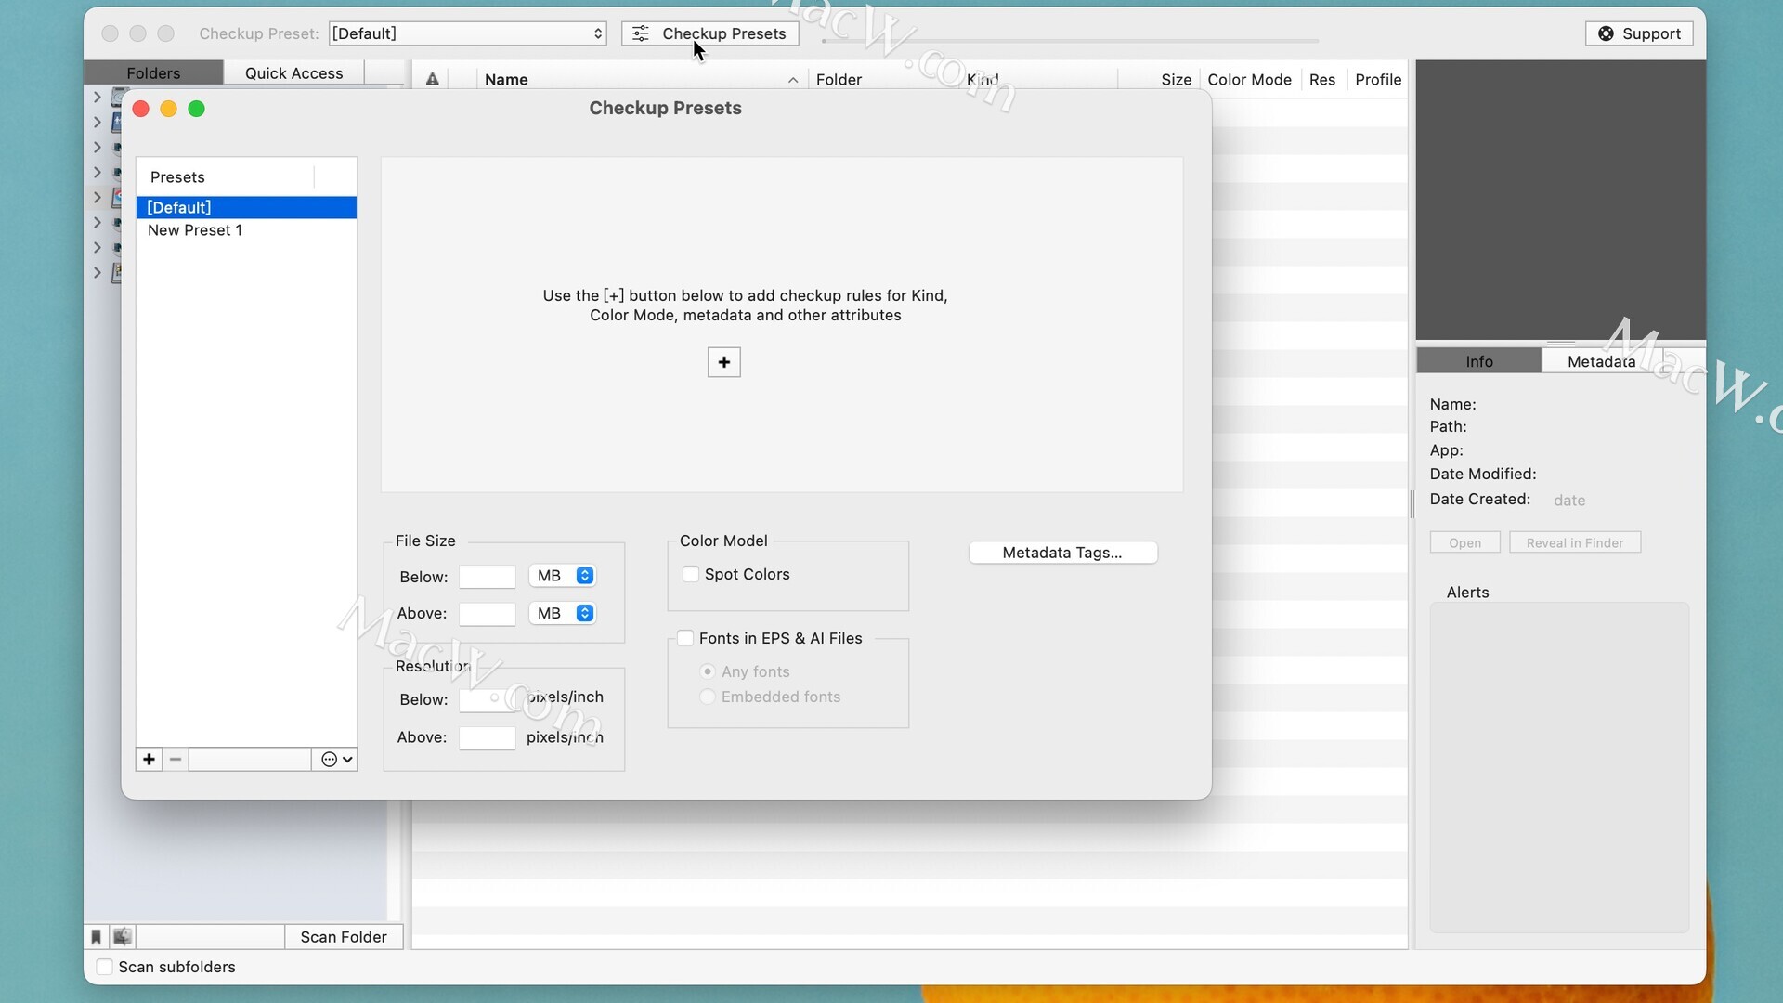
Task: Click the Finder icon beside the bookmark
Action: pyautogui.click(x=123, y=937)
